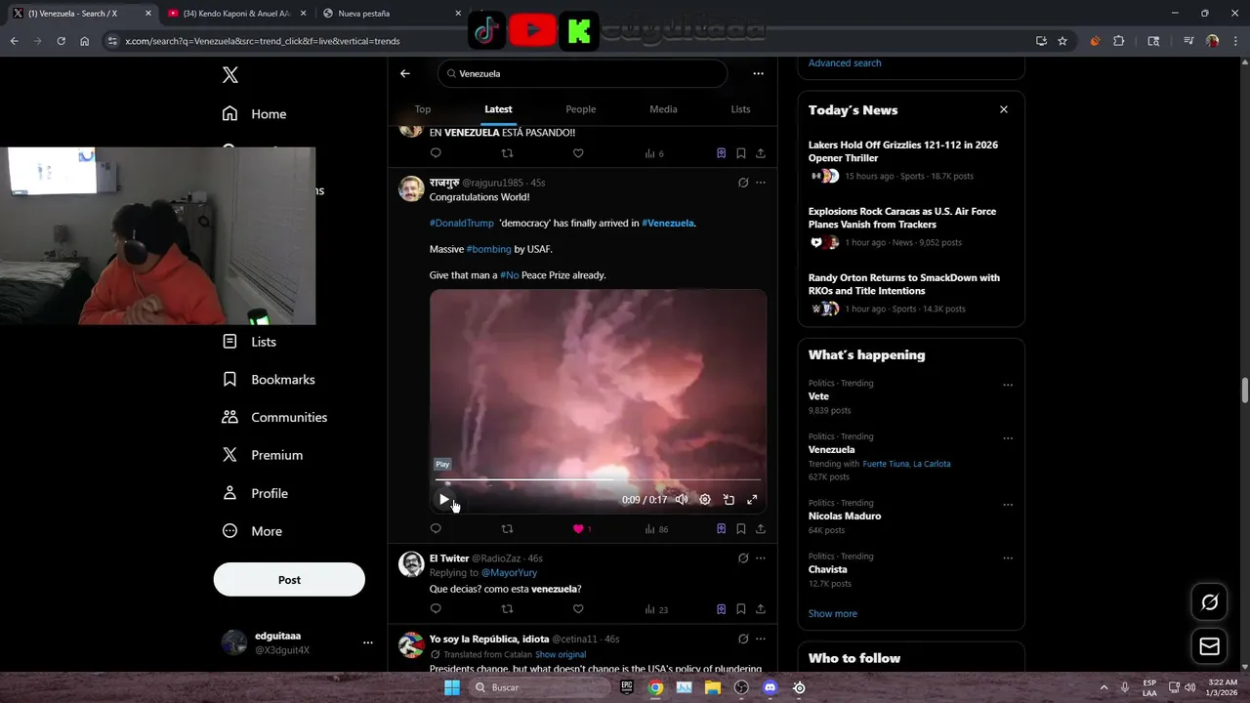Click the Windows Start button
Screen dimensions: 1250x703
[452, 687]
